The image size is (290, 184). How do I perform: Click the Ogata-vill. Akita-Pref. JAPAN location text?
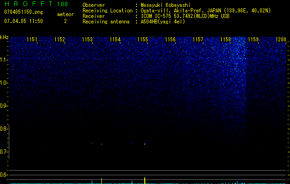coord(206,11)
